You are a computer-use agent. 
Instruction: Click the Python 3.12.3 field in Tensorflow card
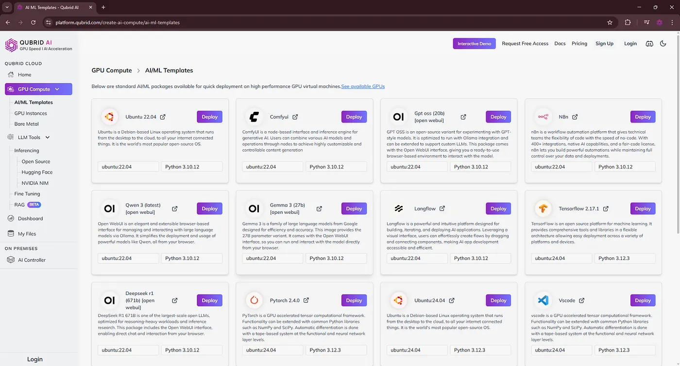(625, 259)
